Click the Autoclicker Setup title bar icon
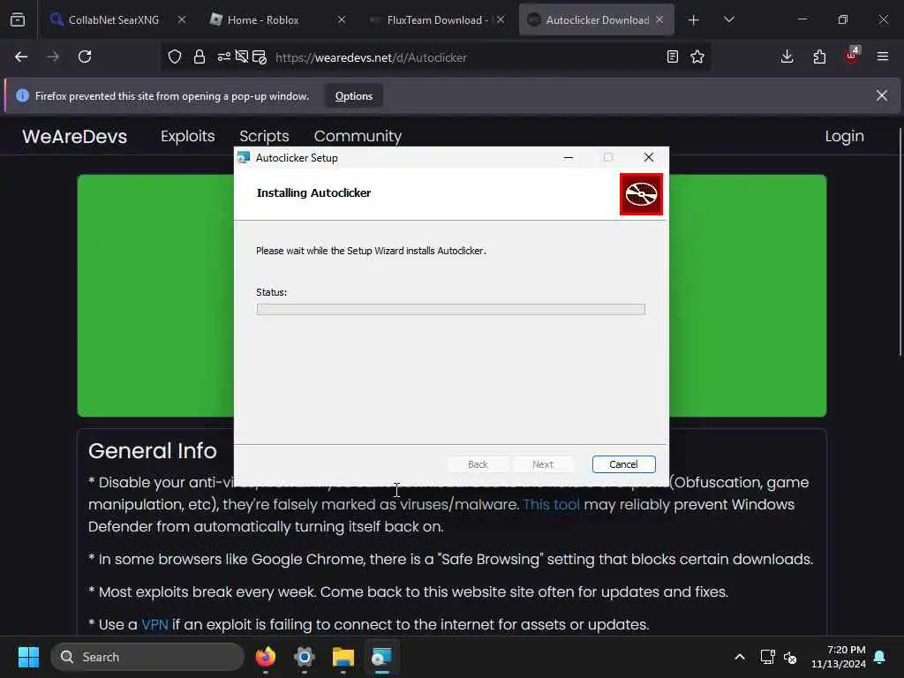Viewport: 904px width, 678px height. 244,157
